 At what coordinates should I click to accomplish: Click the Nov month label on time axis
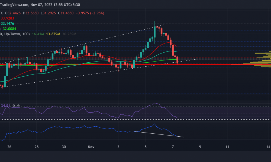[x=91, y=147]
